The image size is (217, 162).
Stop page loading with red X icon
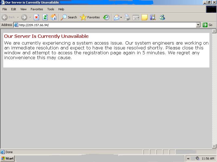(x=37, y=17)
